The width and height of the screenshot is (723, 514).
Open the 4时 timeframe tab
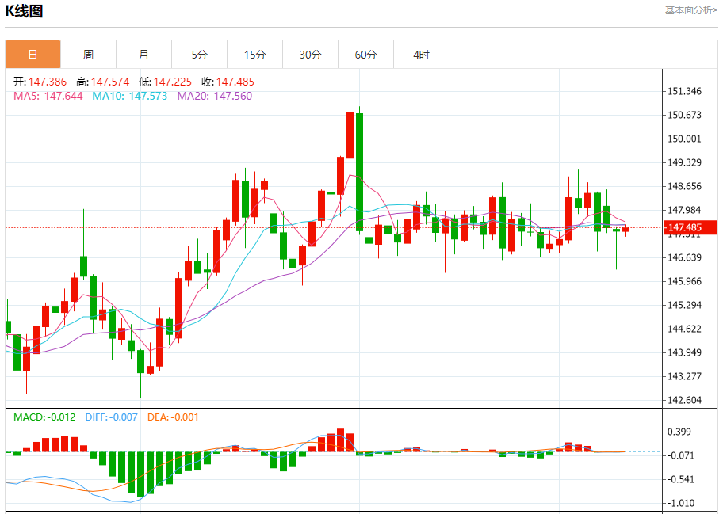click(x=422, y=55)
